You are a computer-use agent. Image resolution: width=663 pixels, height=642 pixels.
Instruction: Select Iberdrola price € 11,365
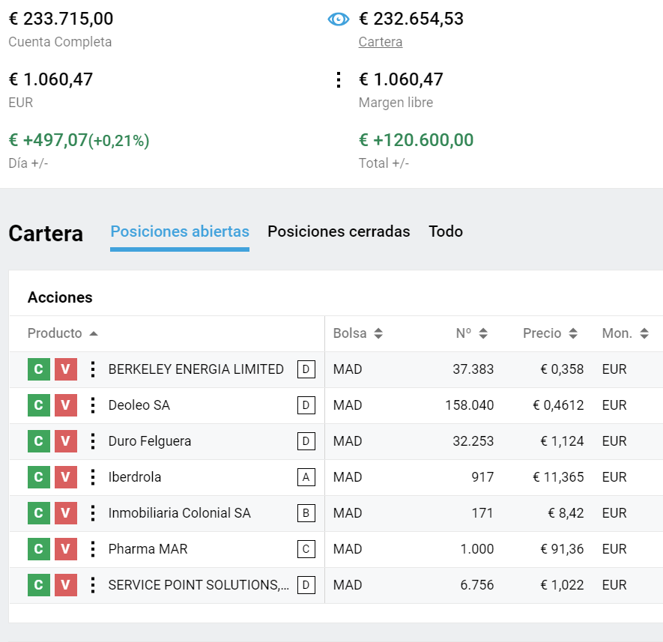tap(558, 477)
